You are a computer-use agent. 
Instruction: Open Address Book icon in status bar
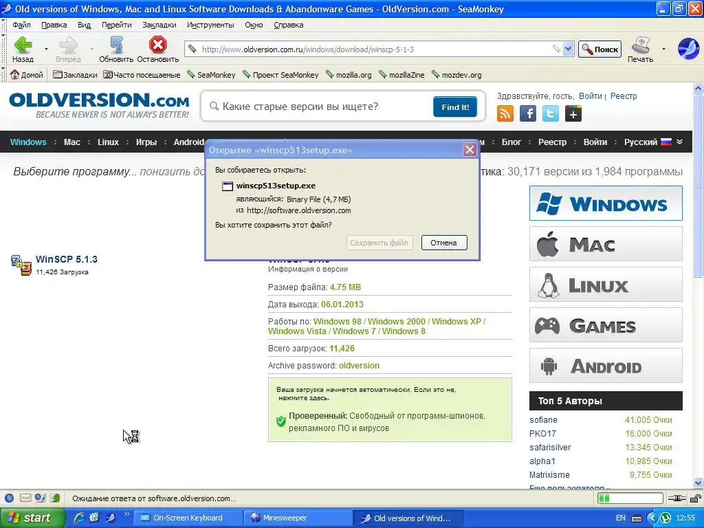[x=55, y=498]
